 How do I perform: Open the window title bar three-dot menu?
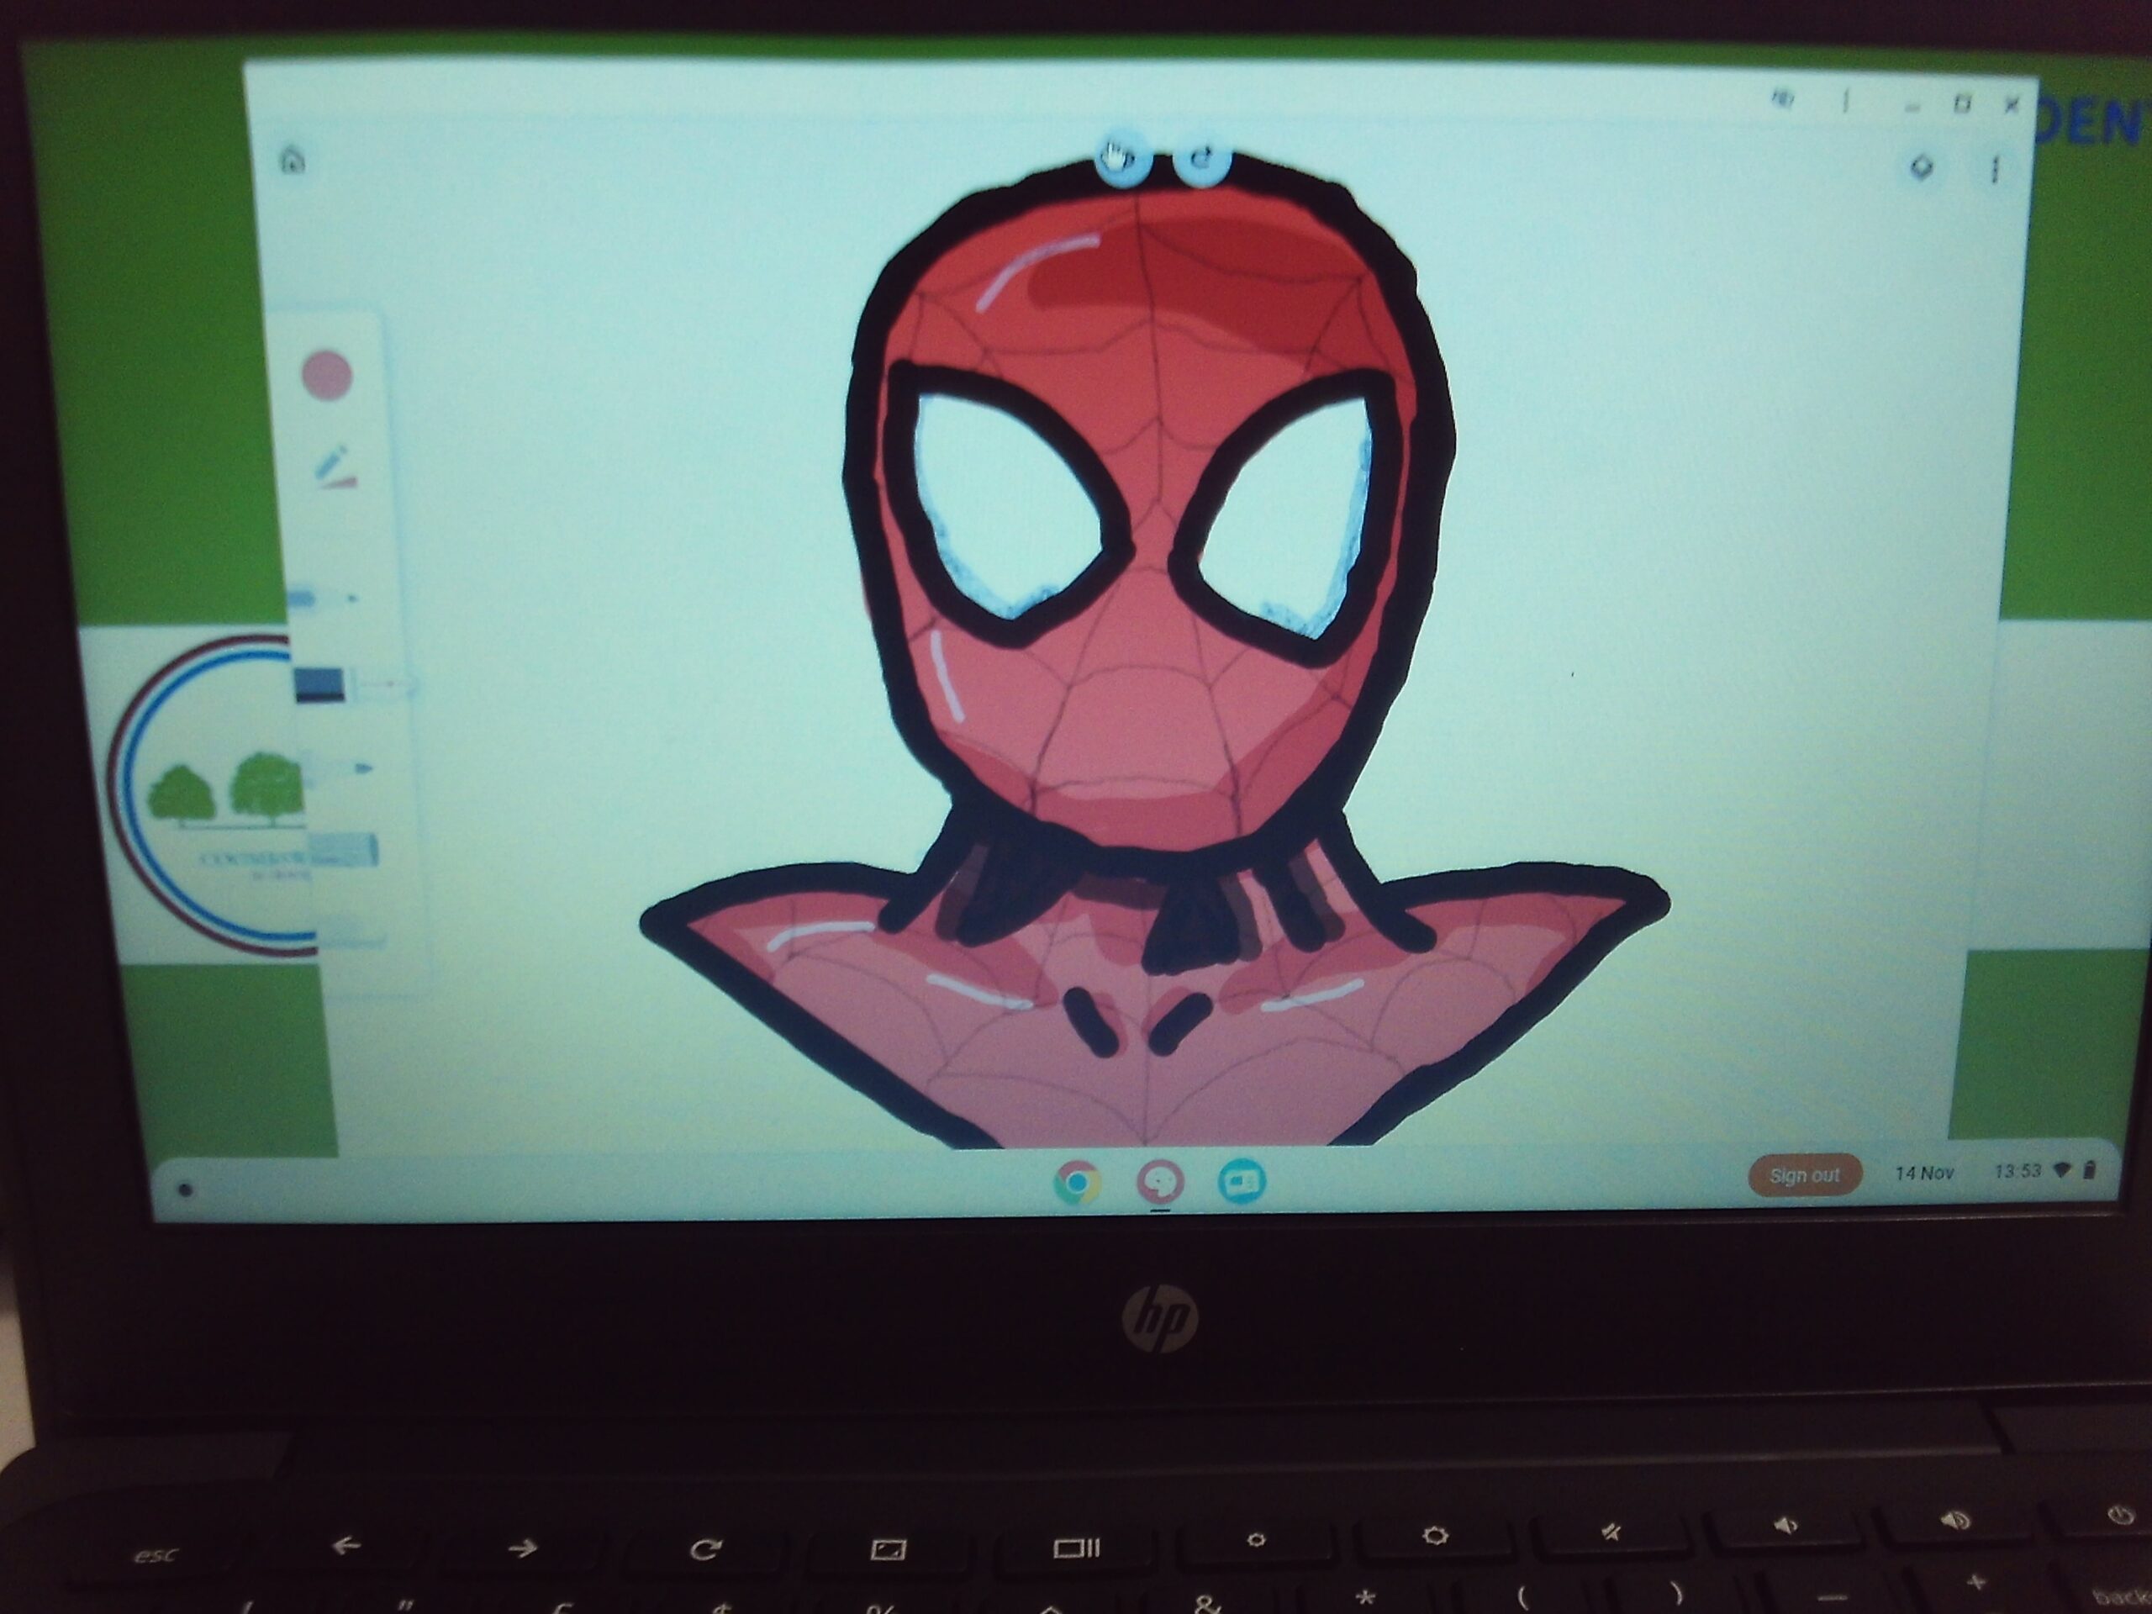(x=1845, y=100)
